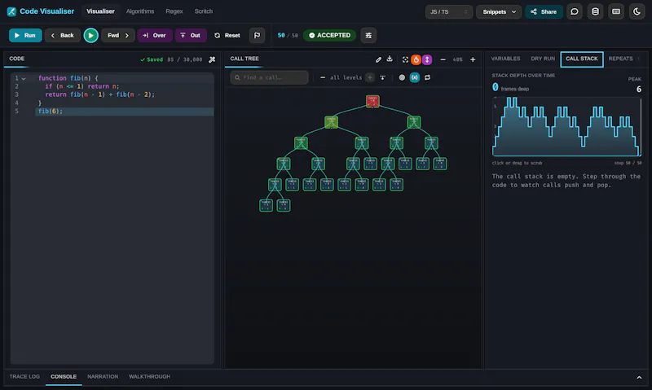The height and width of the screenshot is (390, 652).
Task: Click the CALL TREE panel title
Action: 244,59
